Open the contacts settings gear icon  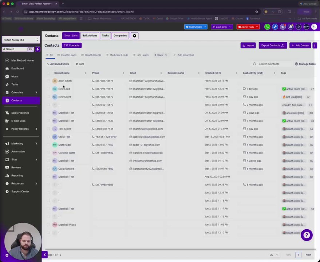coord(134,36)
